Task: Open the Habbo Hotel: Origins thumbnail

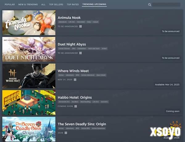Action: 29,103
